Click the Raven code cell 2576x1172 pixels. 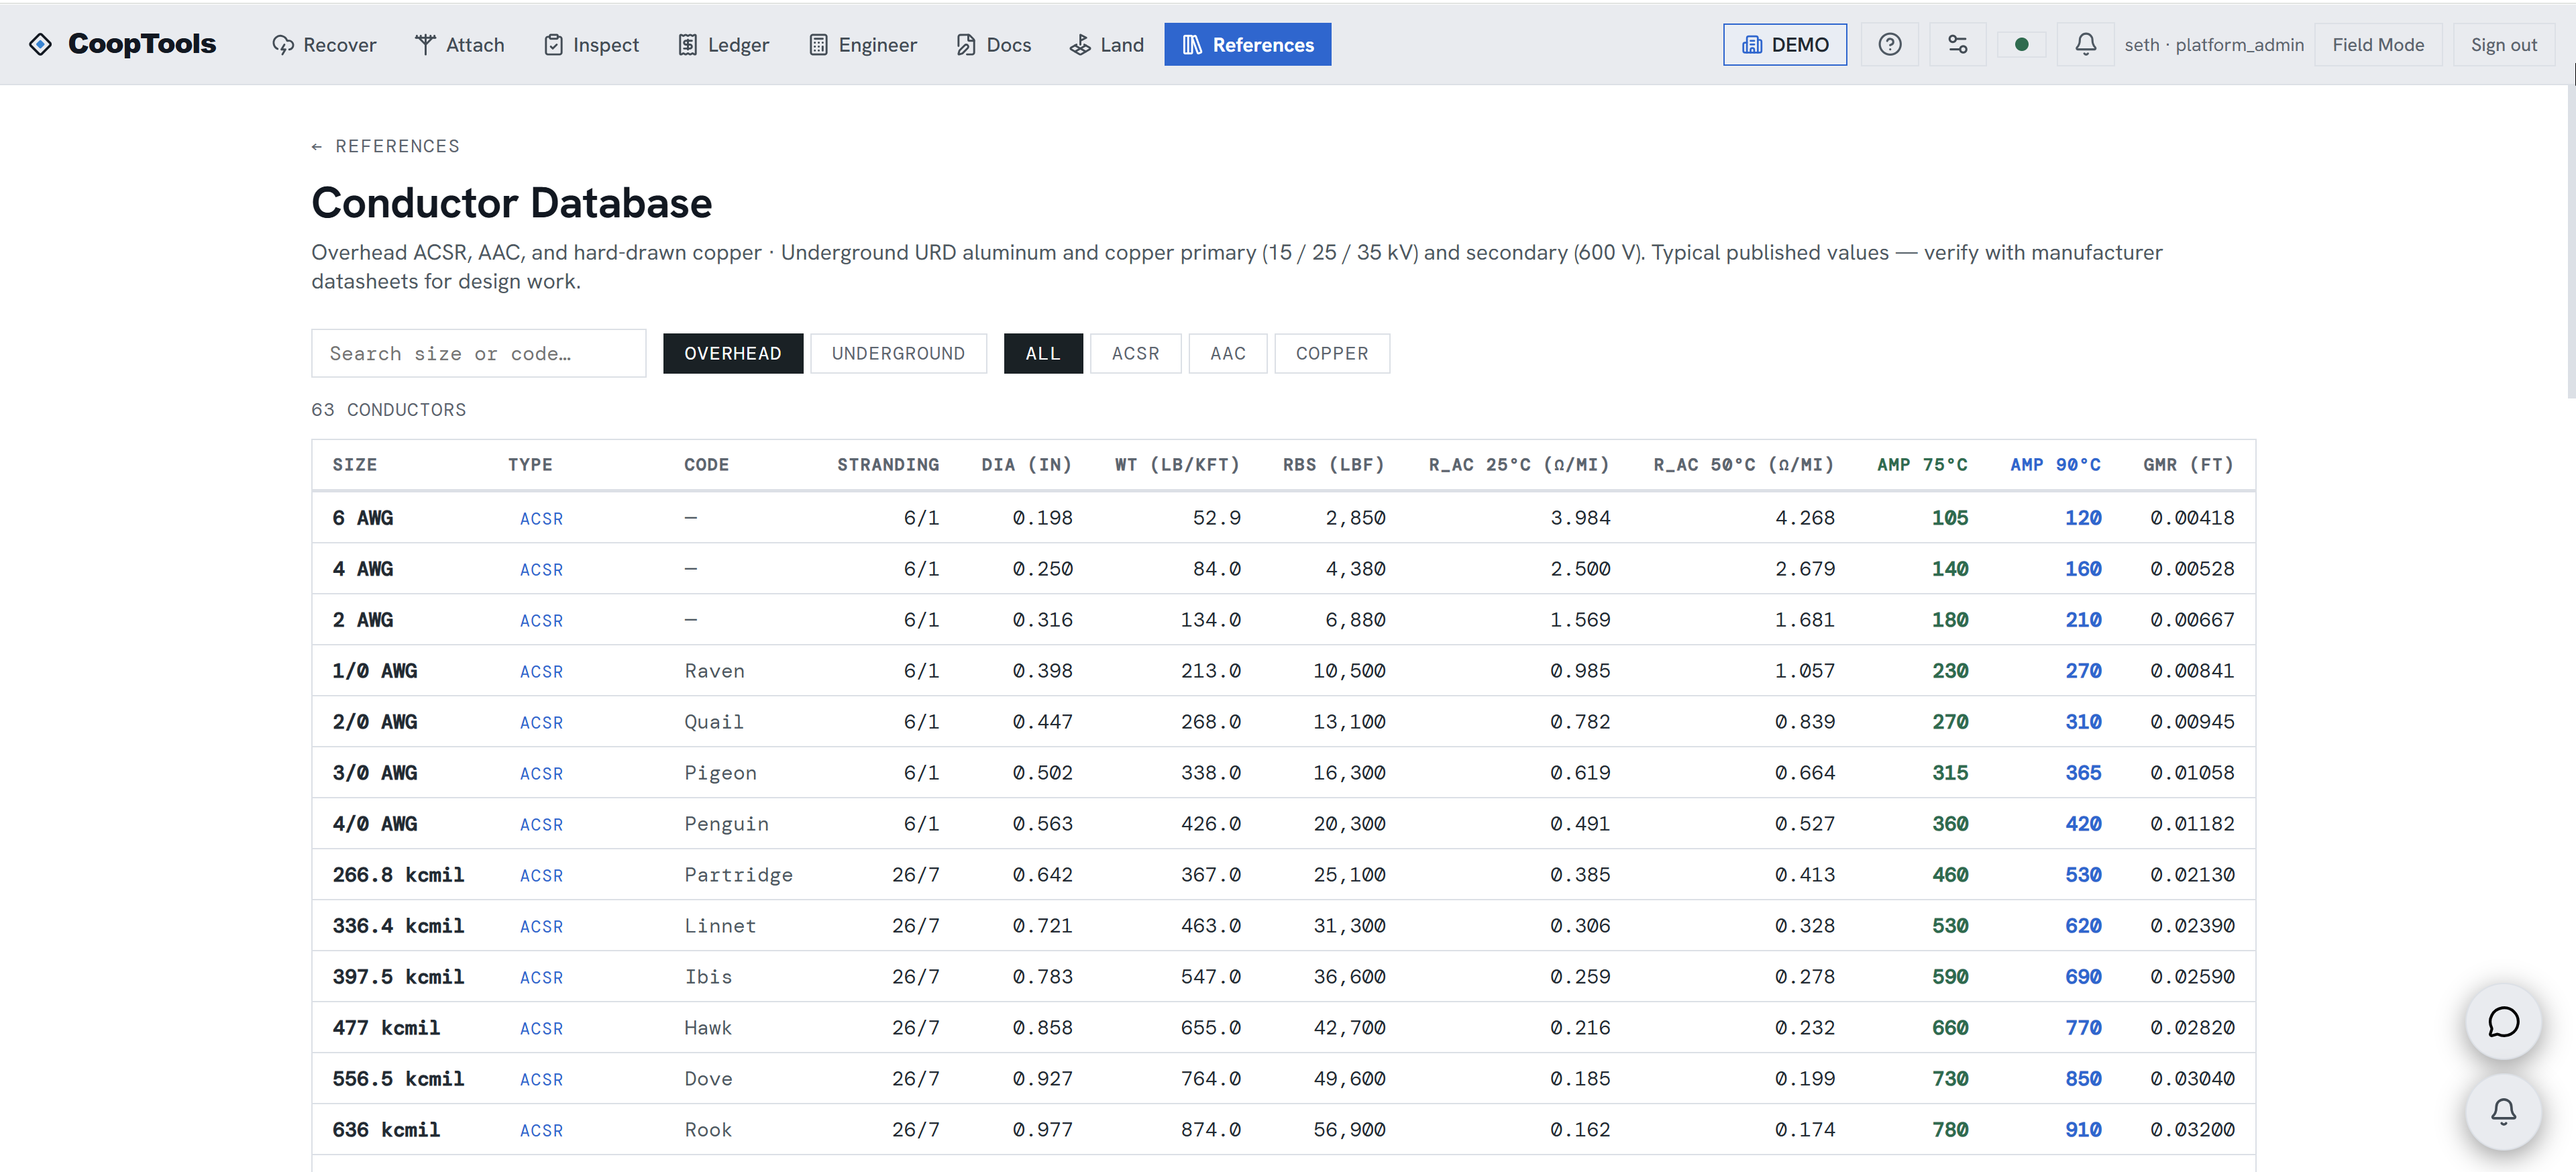[714, 670]
